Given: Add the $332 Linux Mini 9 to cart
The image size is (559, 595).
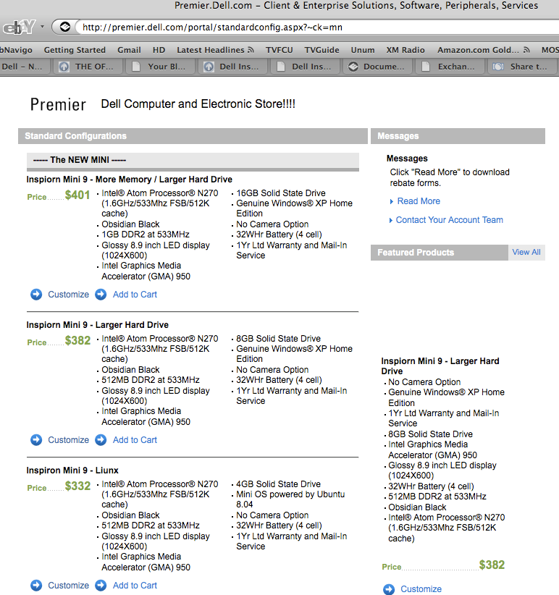Looking at the screenshot, I should pos(135,586).
